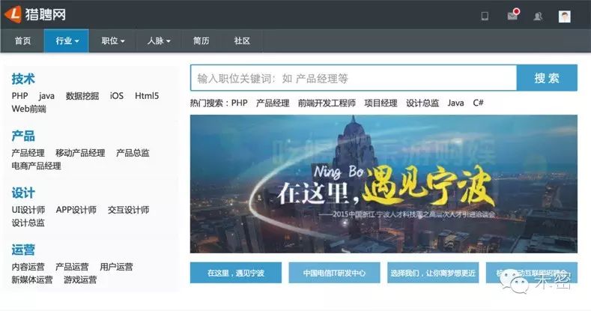
Task: Click the Liepin logo icon
Action: 13,15
